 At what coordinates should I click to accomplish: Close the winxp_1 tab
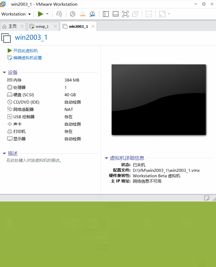[x=55, y=26]
